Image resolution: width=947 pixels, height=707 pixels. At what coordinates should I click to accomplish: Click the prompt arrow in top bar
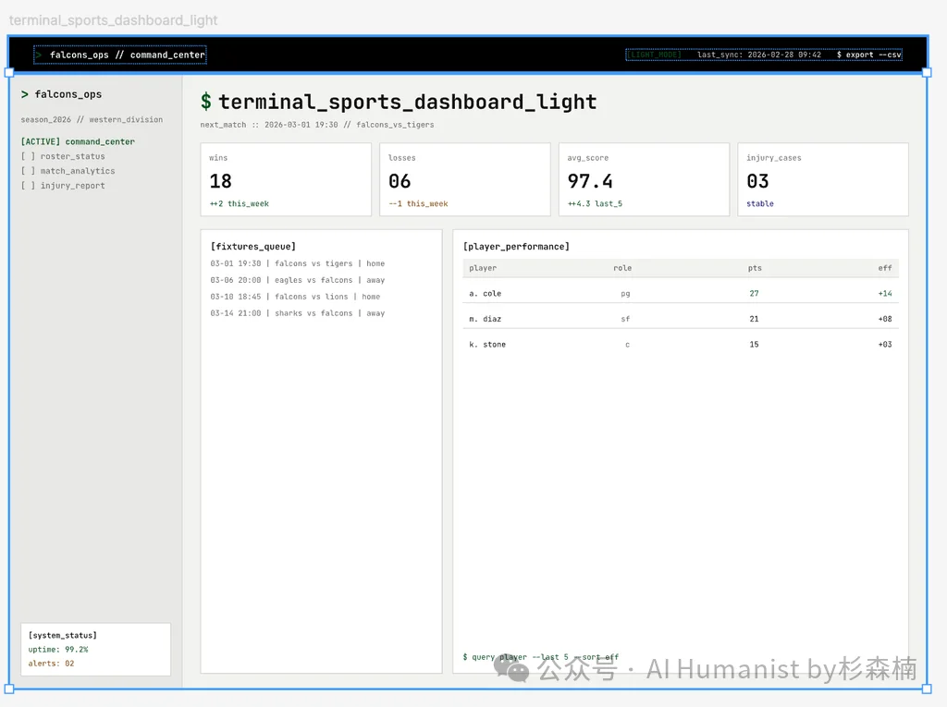(39, 55)
